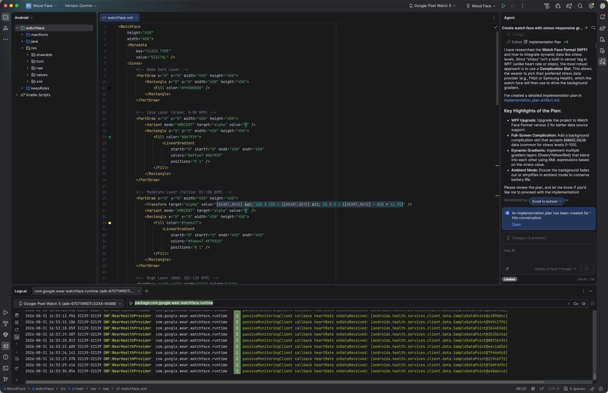
Task: Open Android project view dropdown
Action: pos(24,18)
